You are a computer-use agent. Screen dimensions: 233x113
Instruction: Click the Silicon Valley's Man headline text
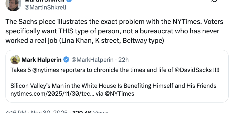[113, 86]
